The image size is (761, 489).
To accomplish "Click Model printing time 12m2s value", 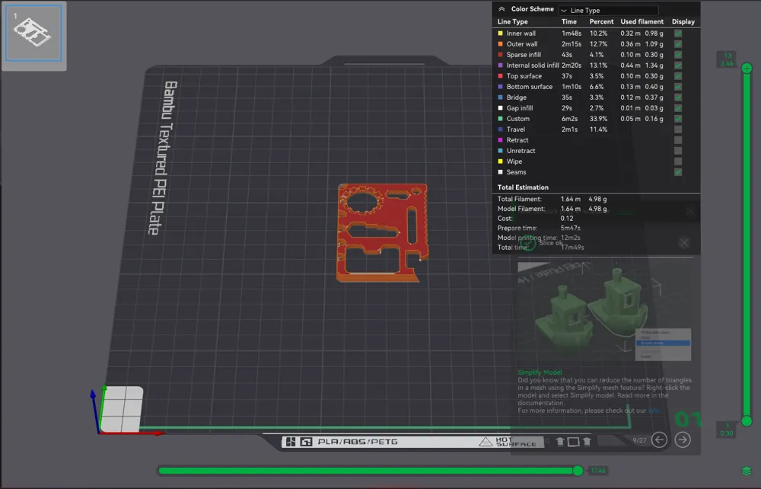I will (570, 238).
